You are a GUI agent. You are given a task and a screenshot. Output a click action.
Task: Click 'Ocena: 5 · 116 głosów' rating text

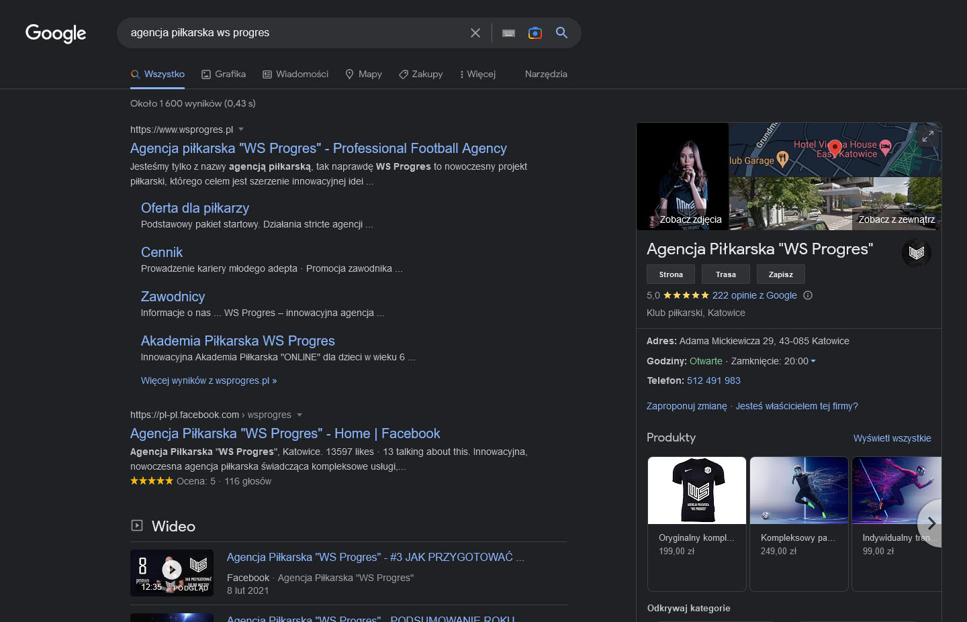[x=224, y=481]
